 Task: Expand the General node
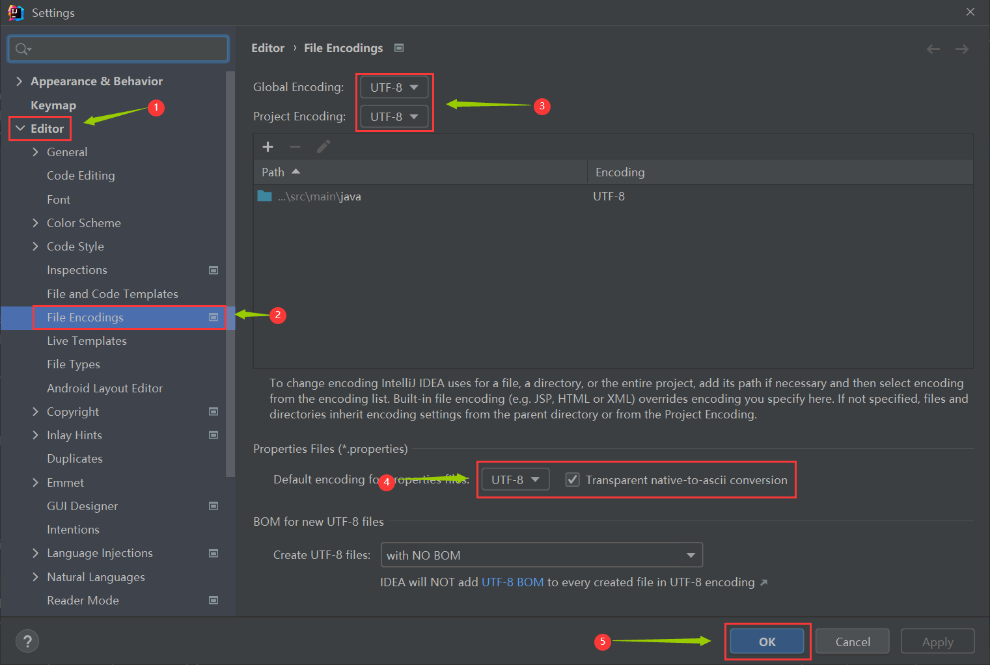[x=36, y=152]
